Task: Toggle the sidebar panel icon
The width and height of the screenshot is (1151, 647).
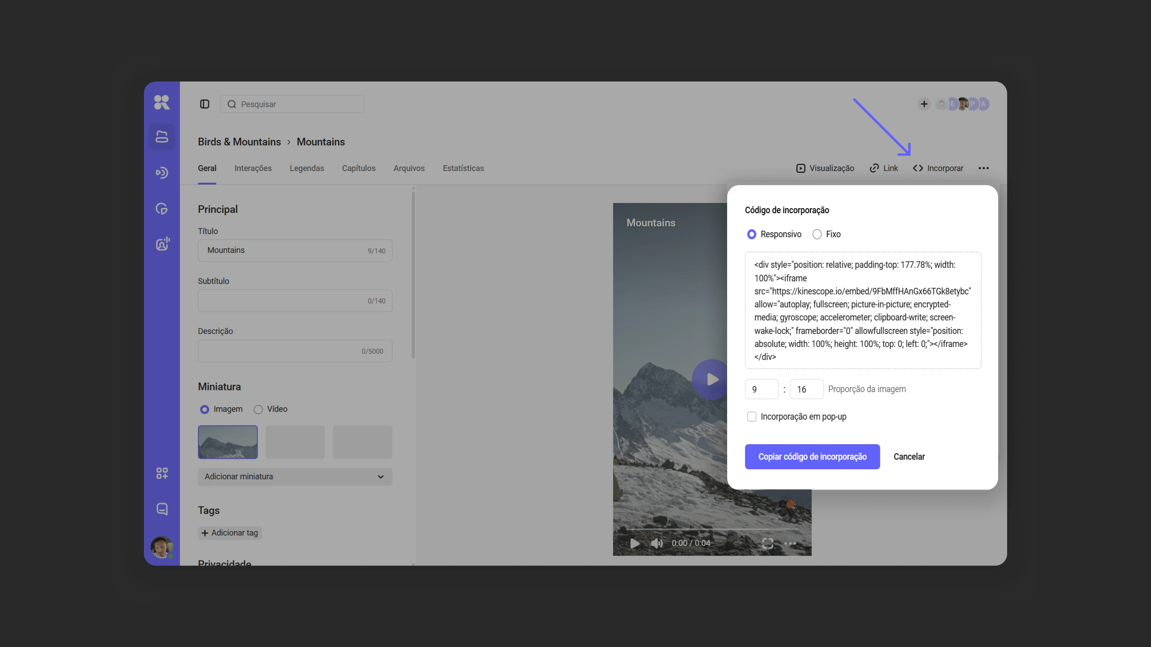Action: (x=205, y=104)
